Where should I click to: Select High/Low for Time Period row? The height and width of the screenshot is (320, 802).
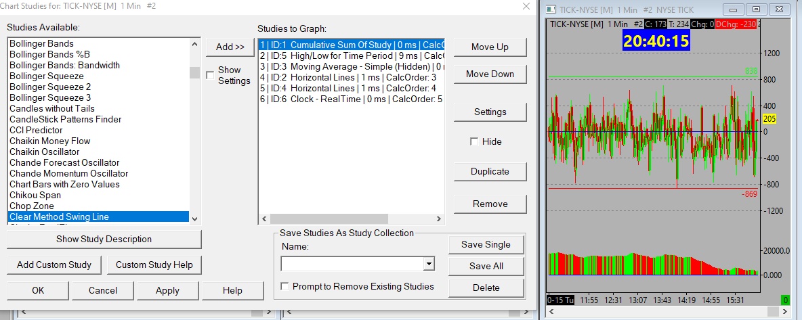pyautogui.click(x=352, y=55)
